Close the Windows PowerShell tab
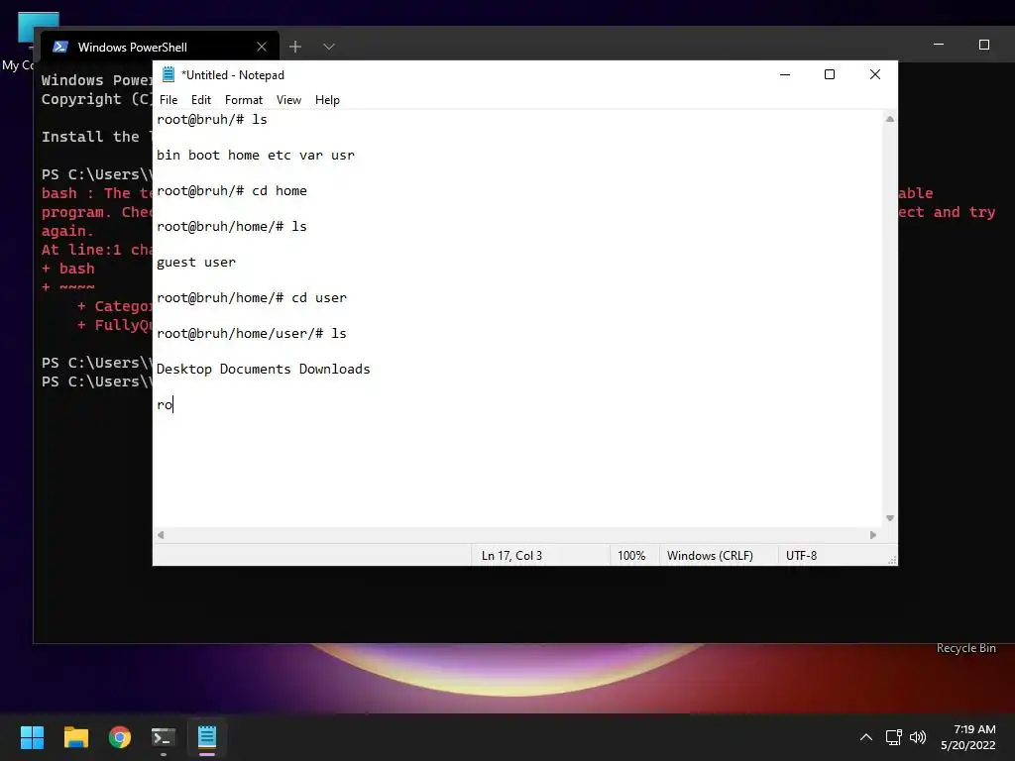The width and height of the screenshot is (1015, 761). pyautogui.click(x=262, y=47)
